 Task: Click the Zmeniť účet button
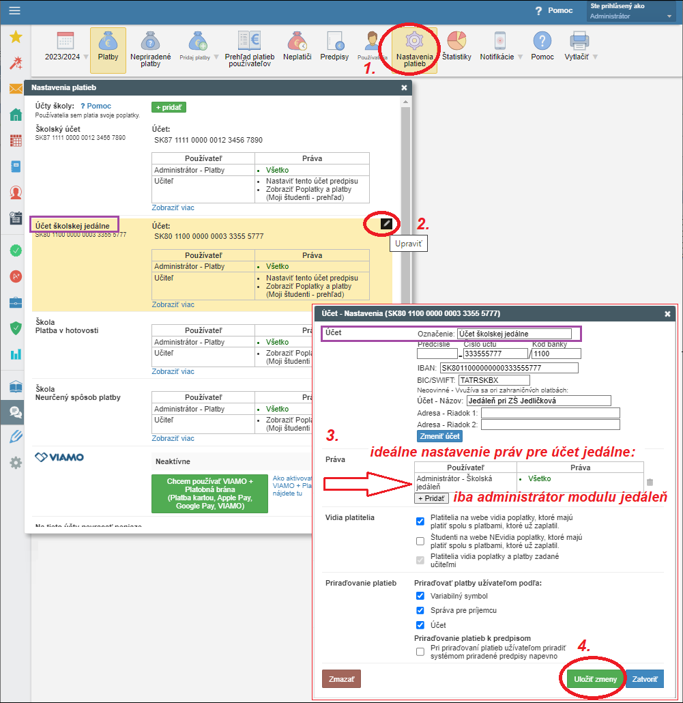pyautogui.click(x=439, y=436)
